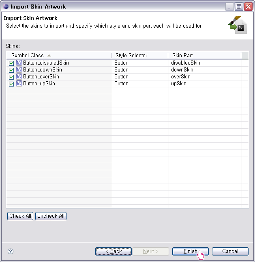Select the Button_disabledSkin row text
The image size is (255, 262).
46,63
